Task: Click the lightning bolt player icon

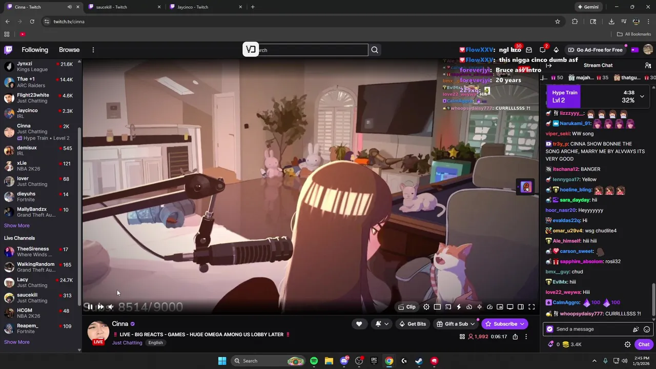Action: (459, 307)
